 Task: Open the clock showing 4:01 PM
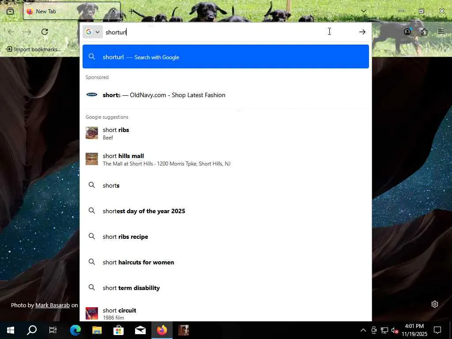(x=414, y=330)
